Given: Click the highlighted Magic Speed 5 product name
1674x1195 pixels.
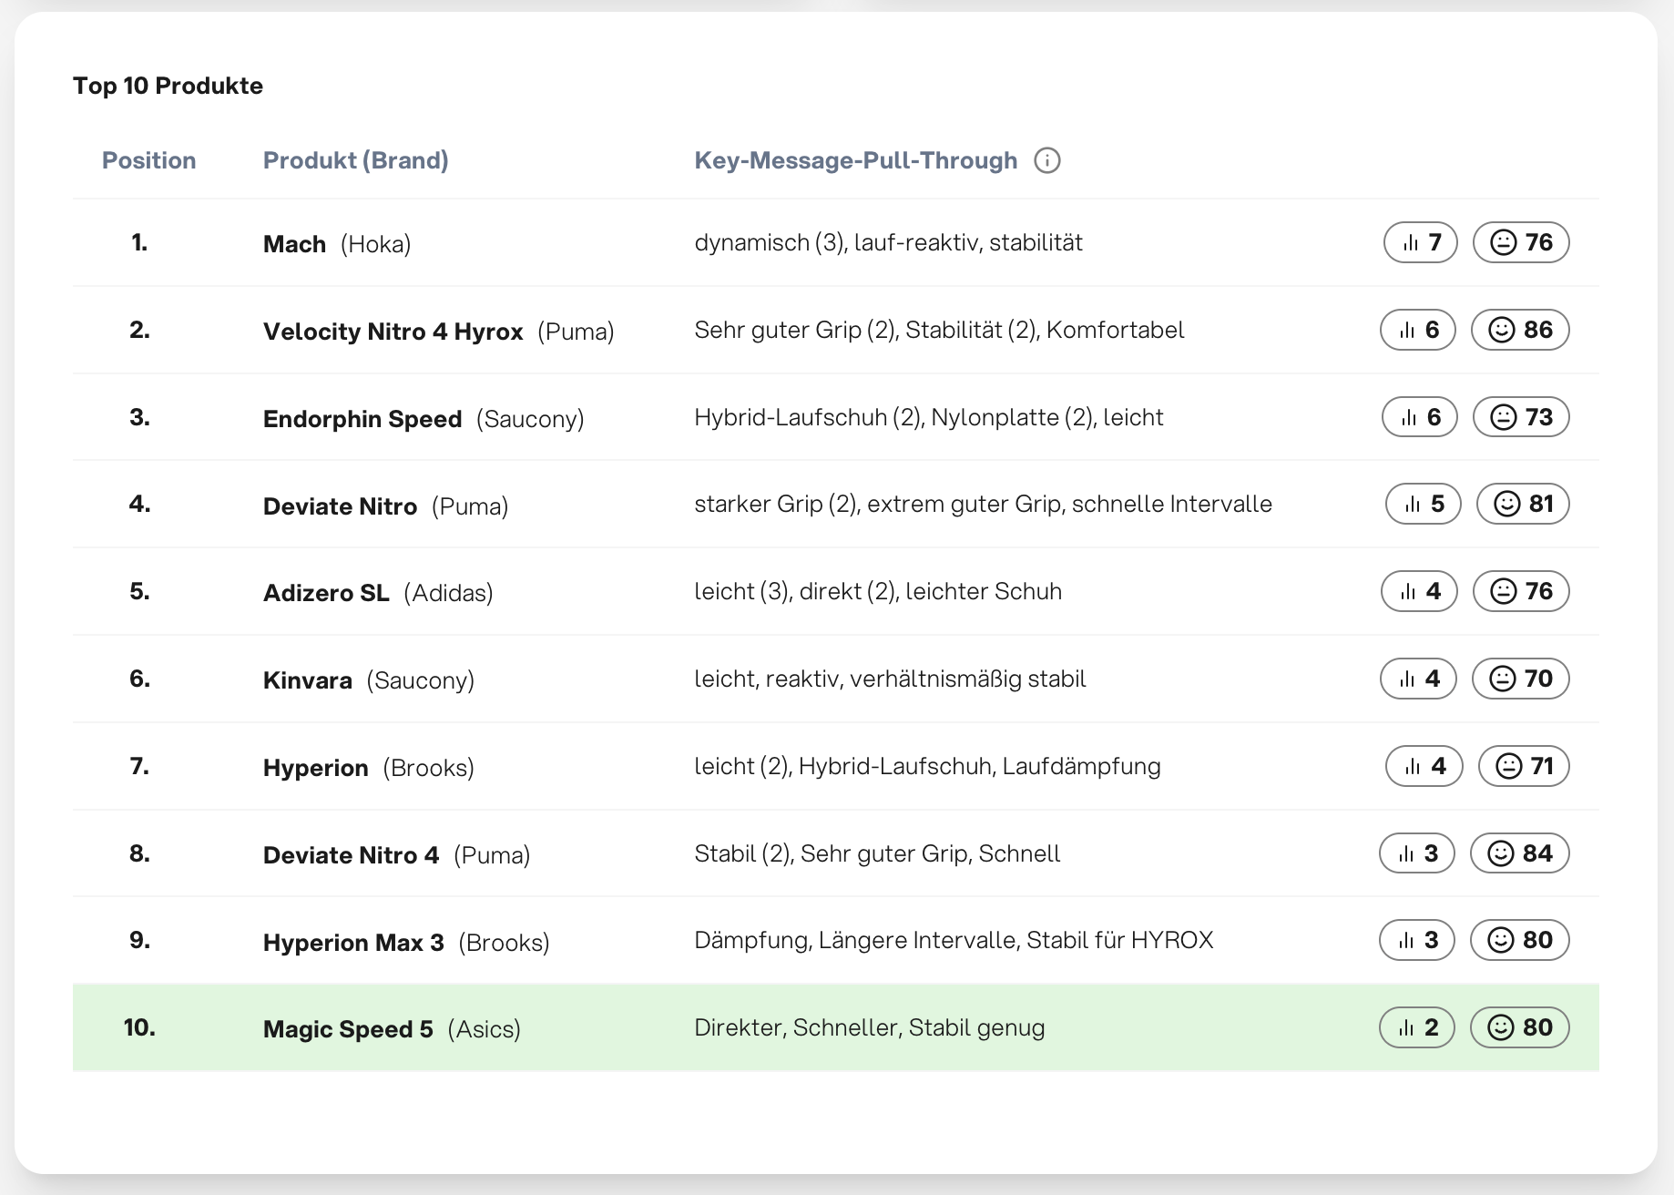Looking at the screenshot, I should click(x=348, y=1029).
